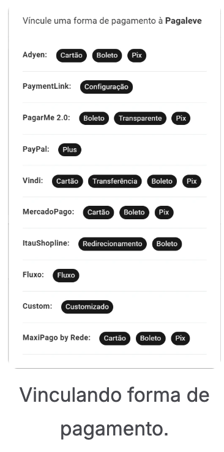
Task: Select MercadoPago Cartão tag
Action: coord(99,213)
